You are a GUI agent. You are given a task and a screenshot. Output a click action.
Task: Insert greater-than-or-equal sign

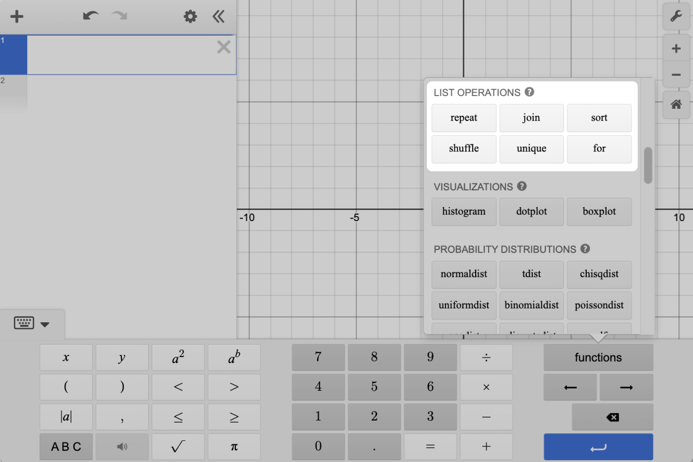[x=234, y=417]
